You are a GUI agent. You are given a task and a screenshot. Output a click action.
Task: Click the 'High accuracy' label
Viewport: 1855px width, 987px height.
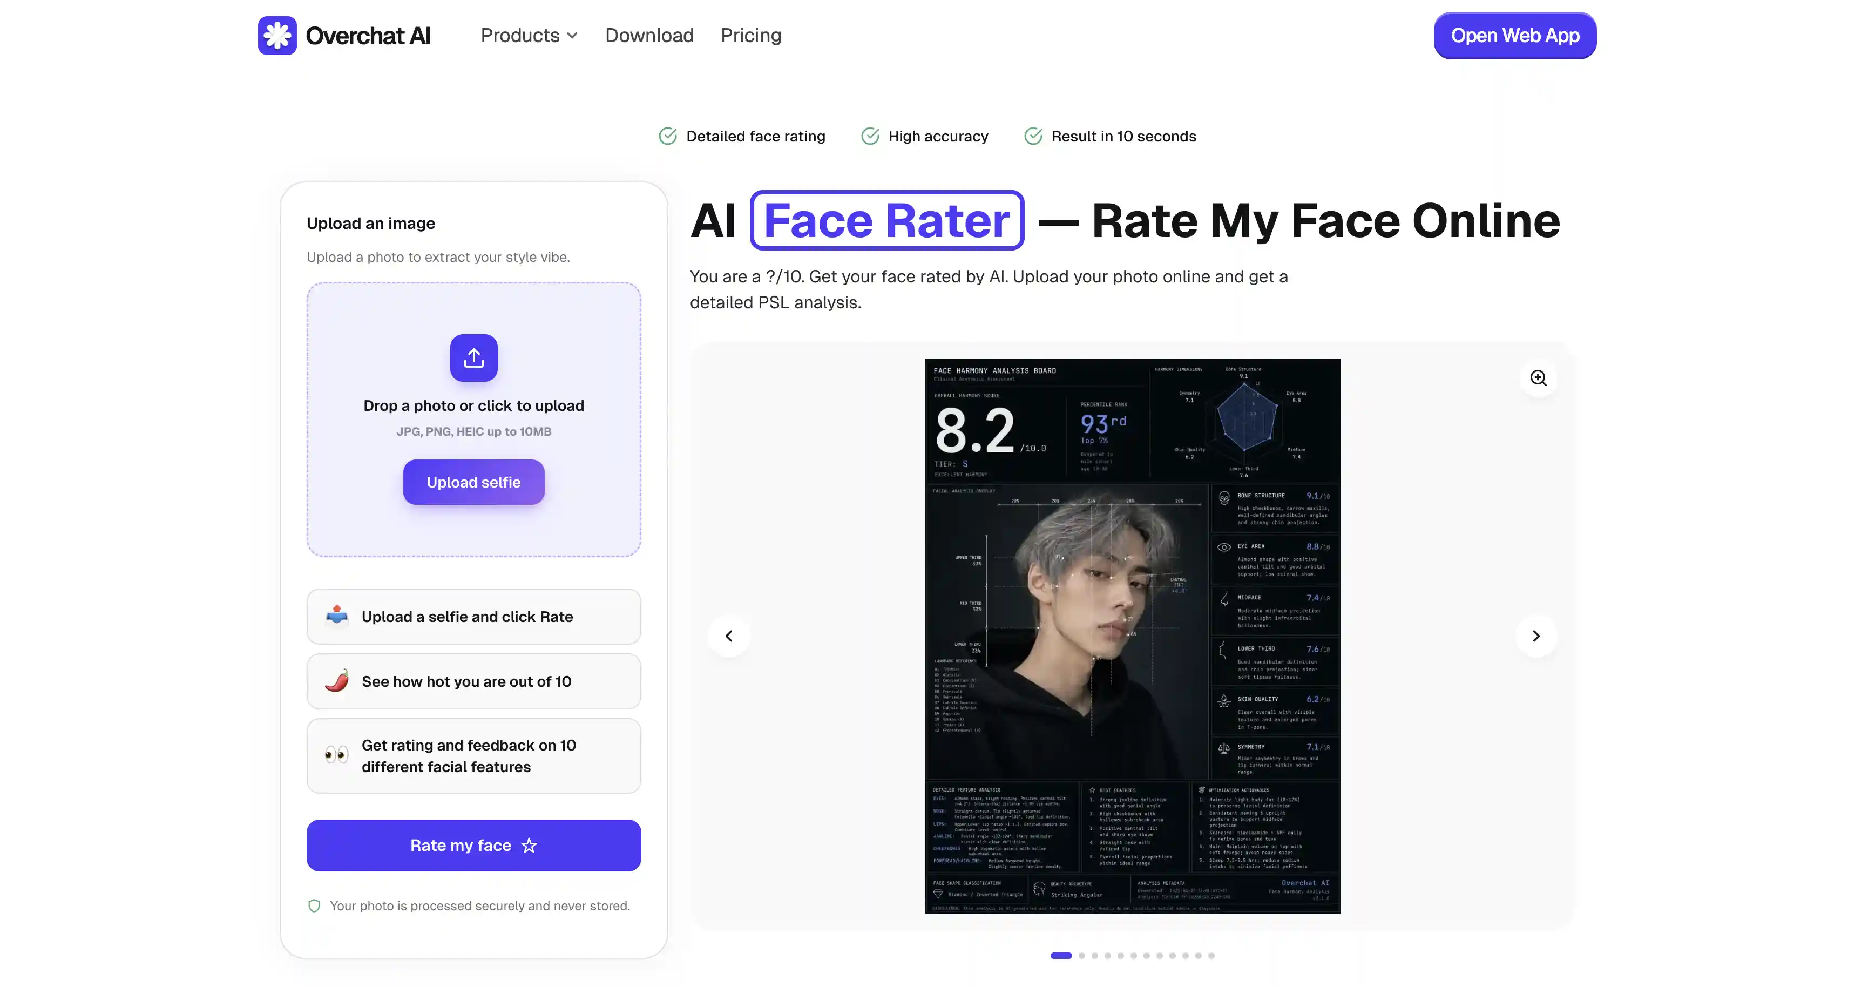(x=938, y=136)
